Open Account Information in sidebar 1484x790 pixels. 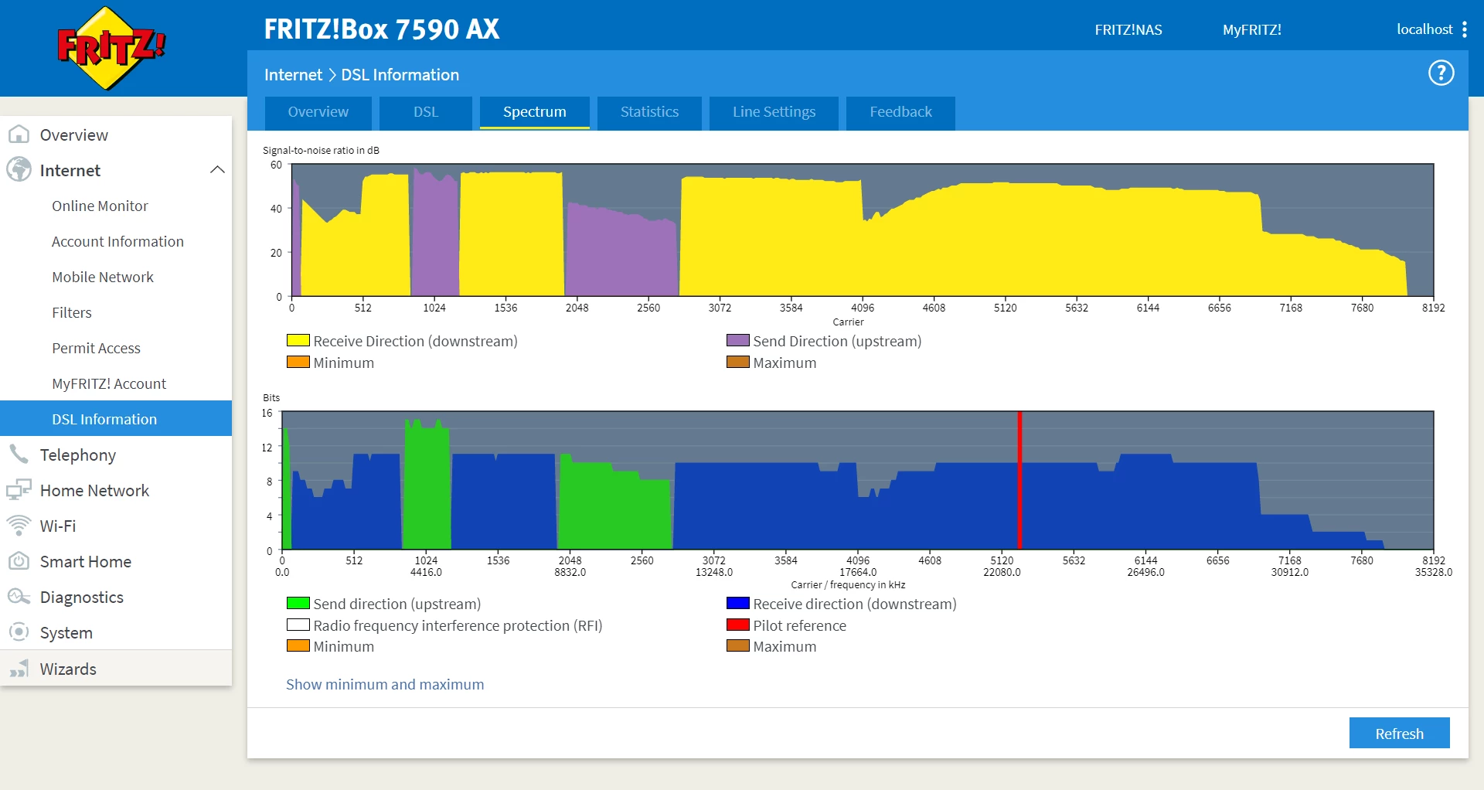click(116, 241)
